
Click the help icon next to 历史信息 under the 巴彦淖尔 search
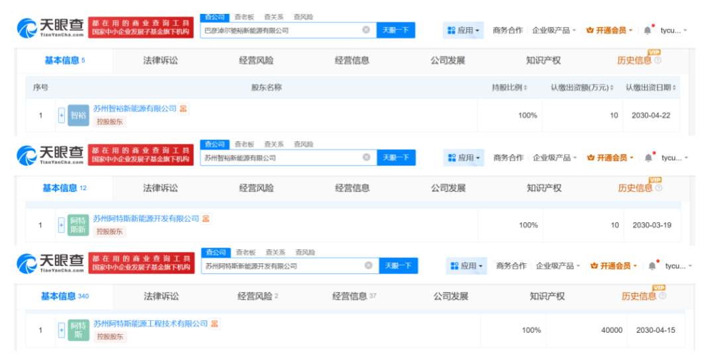click(x=657, y=60)
